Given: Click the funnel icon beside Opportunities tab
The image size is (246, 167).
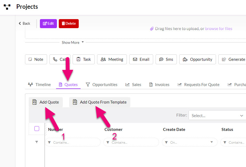Looking at the screenshot, I should point(88,85).
